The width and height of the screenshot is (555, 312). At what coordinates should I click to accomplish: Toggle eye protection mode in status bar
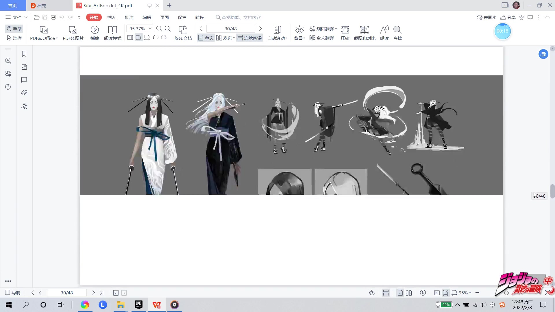pyautogui.click(x=372, y=293)
